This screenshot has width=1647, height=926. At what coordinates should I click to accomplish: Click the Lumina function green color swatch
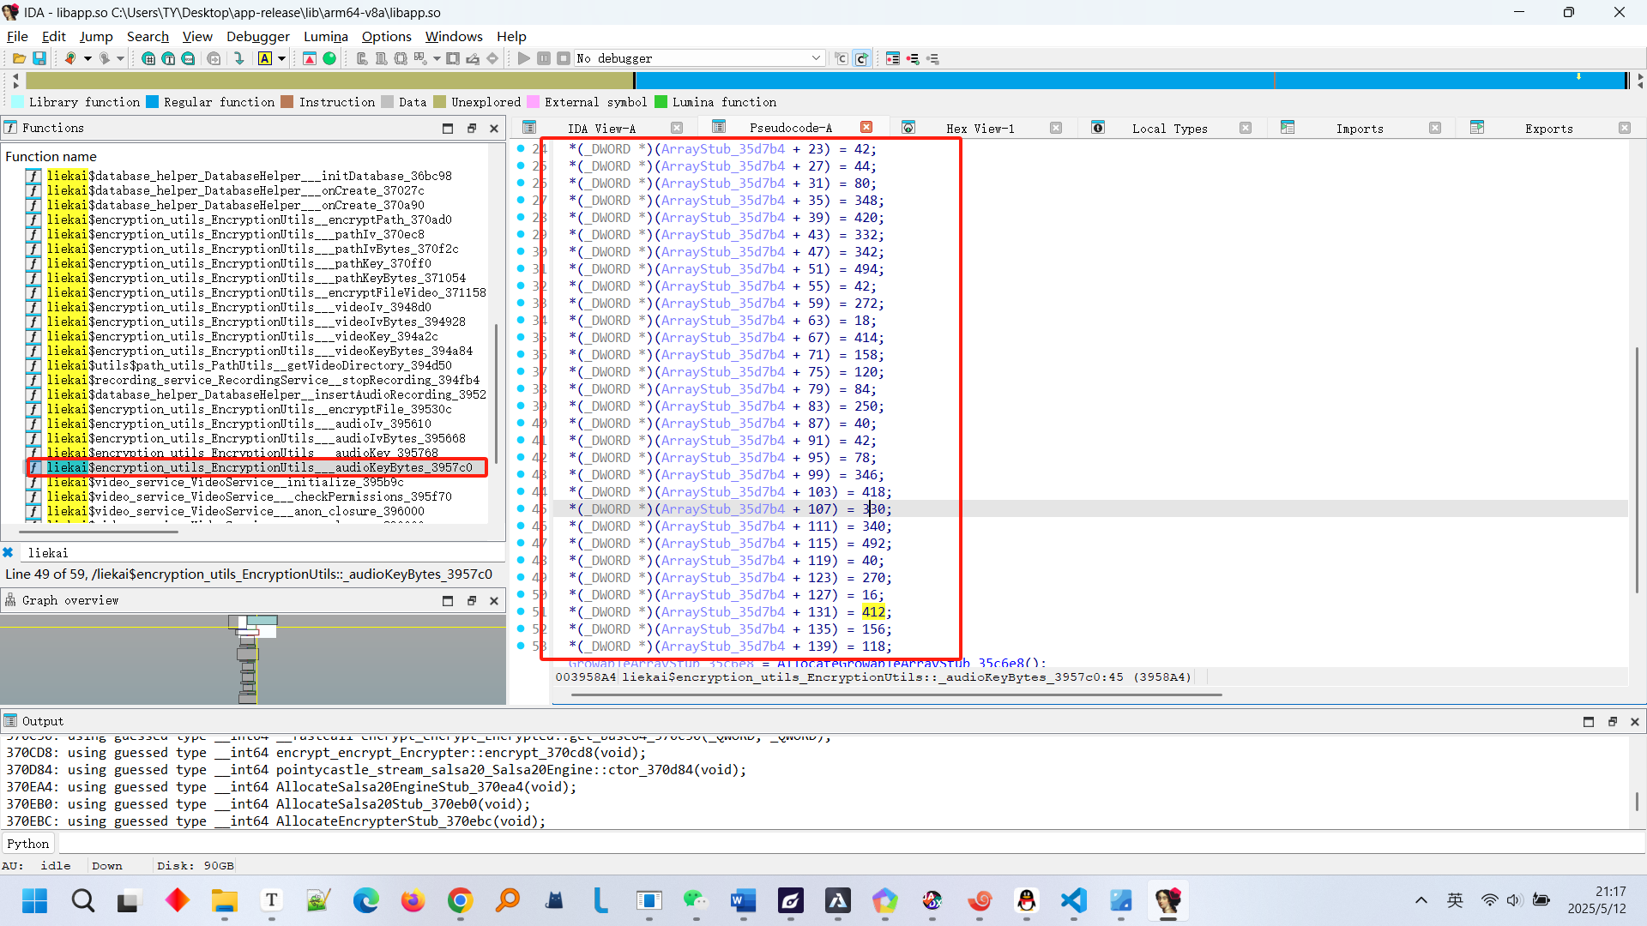pos(661,102)
